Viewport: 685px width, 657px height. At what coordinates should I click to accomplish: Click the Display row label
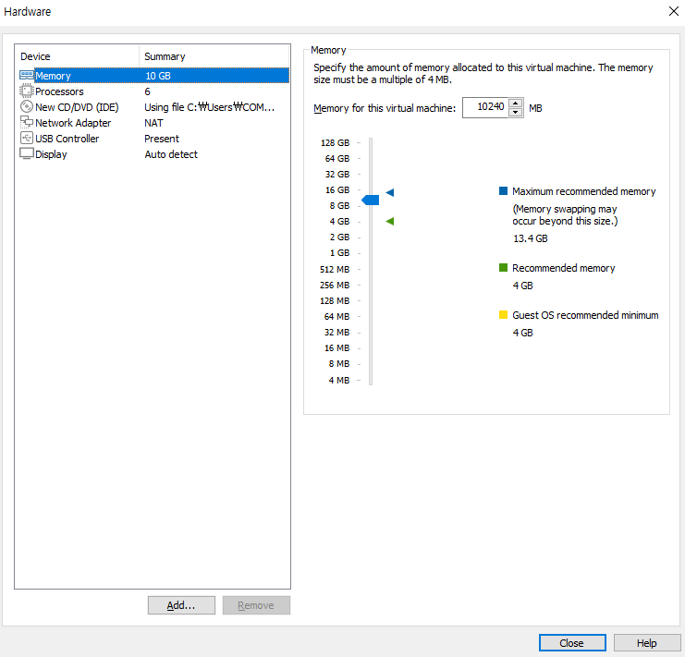(51, 154)
